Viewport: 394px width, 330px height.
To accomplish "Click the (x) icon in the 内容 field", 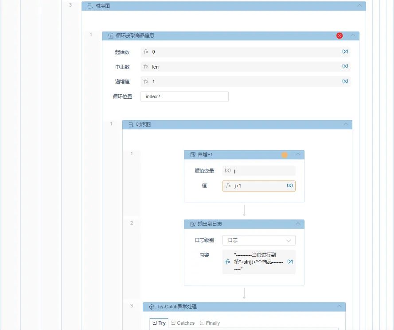I will pyautogui.click(x=290, y=262).
